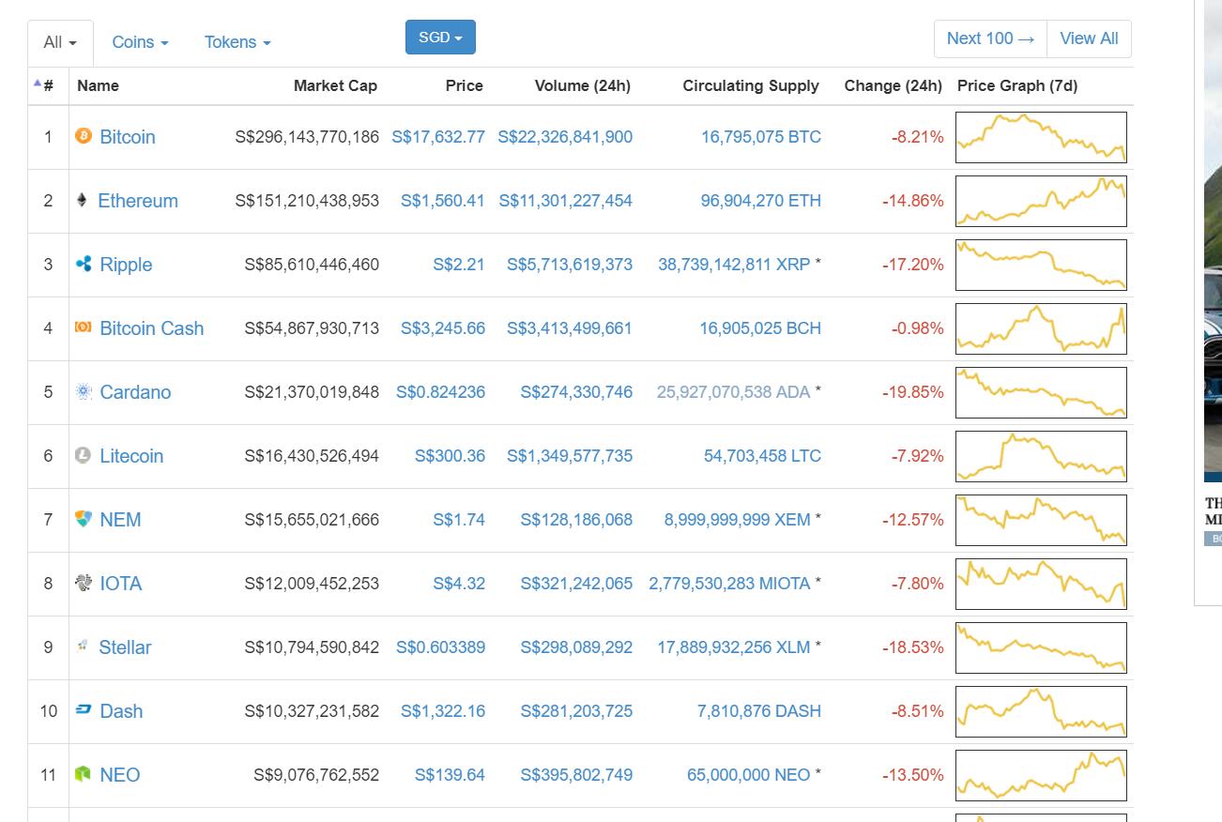Image resolution: width=1222 pixels, height=822 pixels.
Task: Open the NEM name link
Action: point(120,520)
